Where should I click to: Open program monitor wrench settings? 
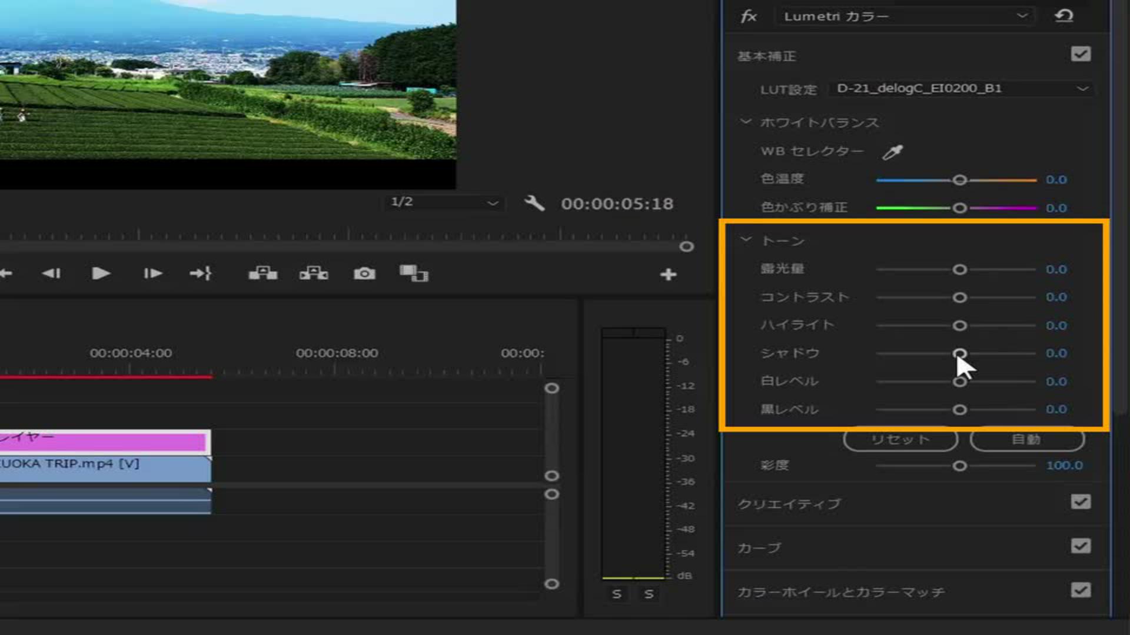pos(534,203)
